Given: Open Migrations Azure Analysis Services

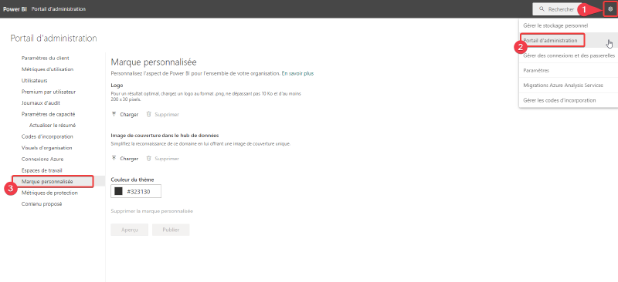Looking at the screenshot, I should click(x=563, y=86).
